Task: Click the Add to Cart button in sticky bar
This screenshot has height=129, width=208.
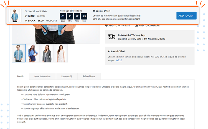Action: click(x=186, y=15)
